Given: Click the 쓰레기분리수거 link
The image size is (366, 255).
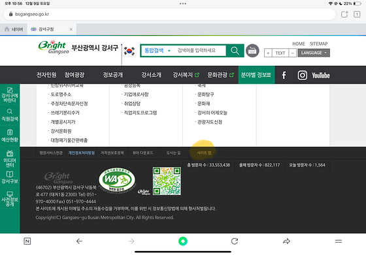Looking at the screenshot, I should (x=65, y=113).
